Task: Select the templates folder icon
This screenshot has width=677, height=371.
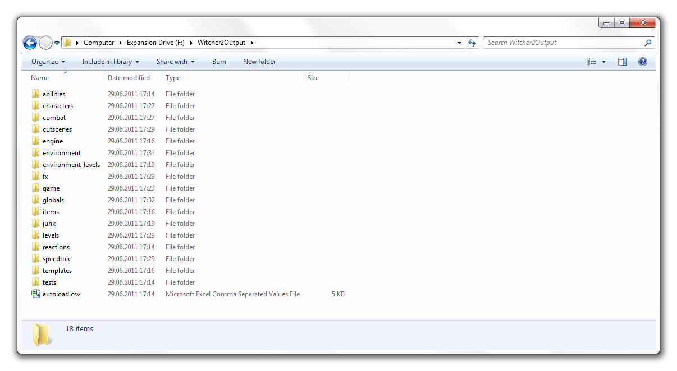Action: coord(36,271)
